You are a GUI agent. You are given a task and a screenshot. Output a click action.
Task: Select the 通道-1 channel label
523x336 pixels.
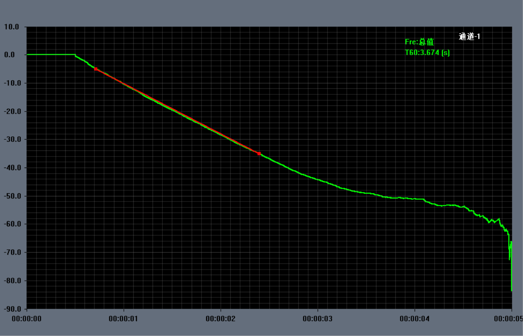point(469,37)
